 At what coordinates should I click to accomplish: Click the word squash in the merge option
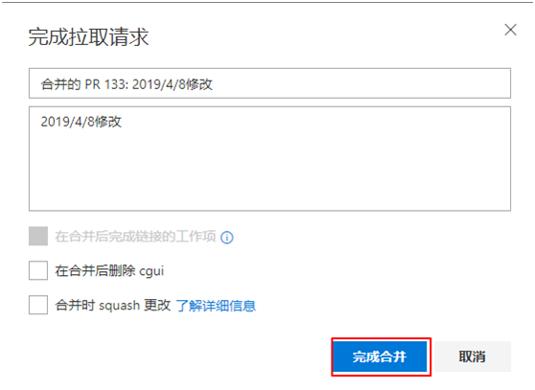(119, 306)
